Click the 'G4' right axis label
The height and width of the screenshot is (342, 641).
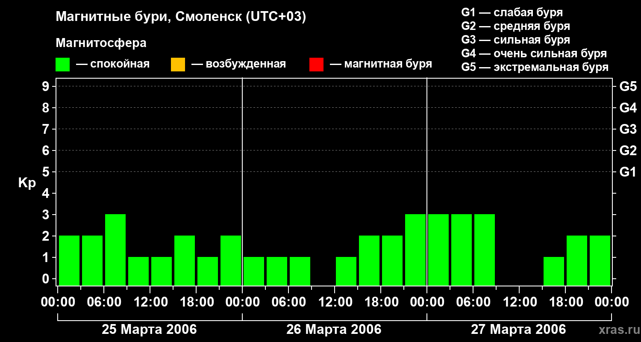coord(628,108)
